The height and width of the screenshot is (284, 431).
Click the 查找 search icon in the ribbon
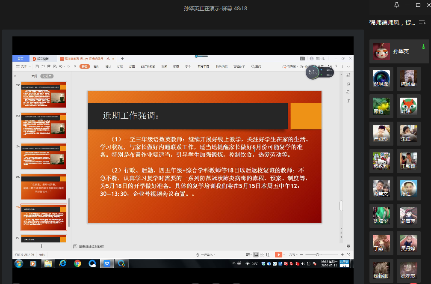256,66
